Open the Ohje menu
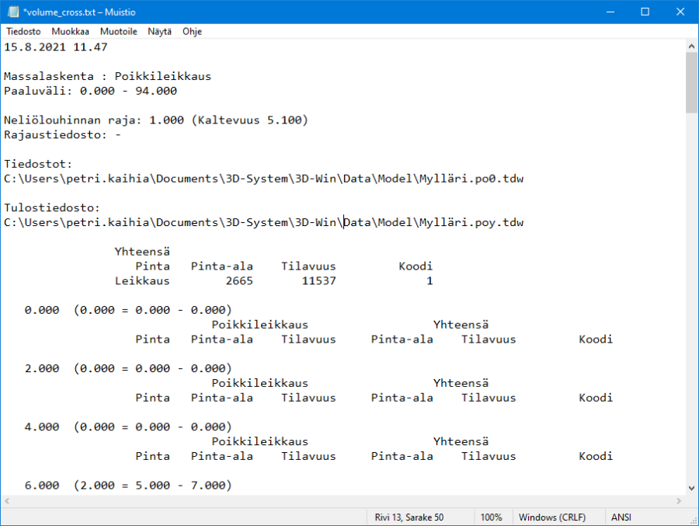The image size is (699, 526). [x=192, y=32]
